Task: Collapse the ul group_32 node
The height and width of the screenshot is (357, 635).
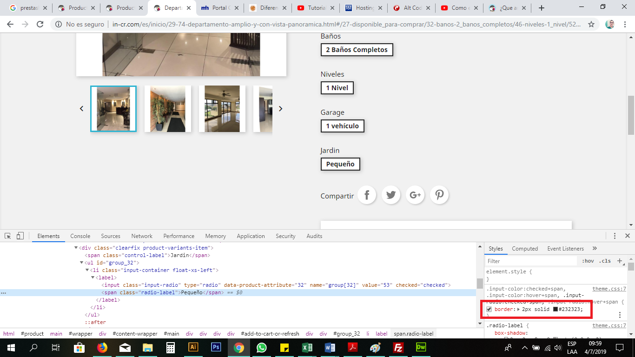Action: (x=81, y=263)
